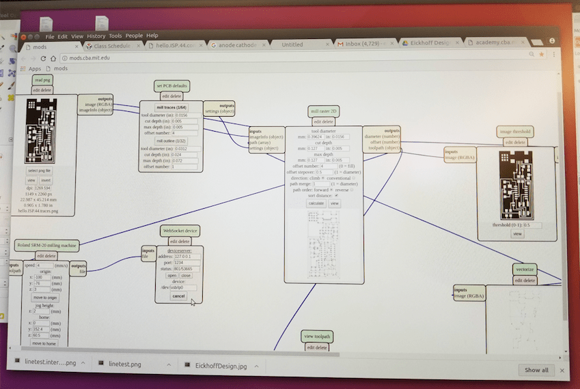This screenshot has width=580, height=389.
Task: Click the Chrome forward arrow
Action: (33, 59)
